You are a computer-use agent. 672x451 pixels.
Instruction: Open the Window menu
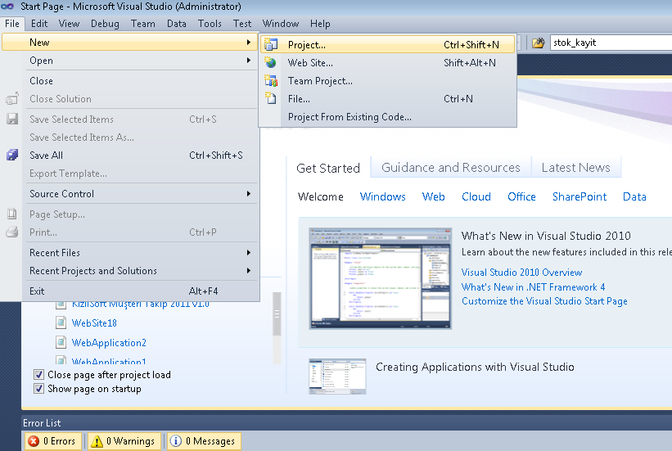[281, 24]
